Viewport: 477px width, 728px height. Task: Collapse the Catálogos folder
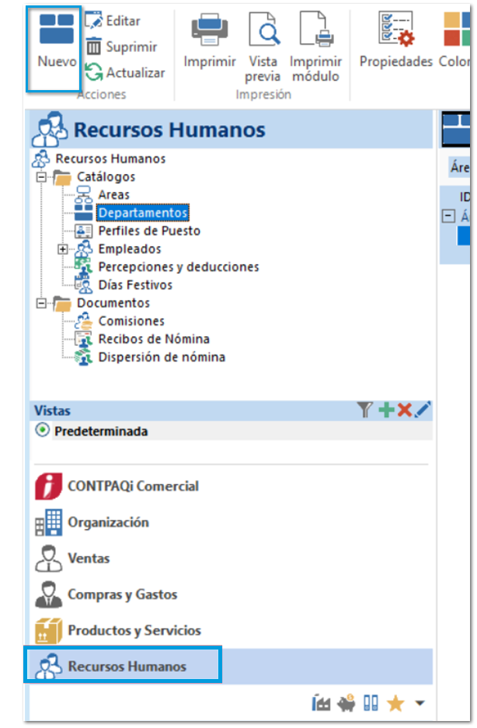pyautogui.click(x=41, y=177)
